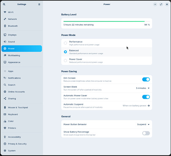Select the Performance power mode radio button

point(65,43)
